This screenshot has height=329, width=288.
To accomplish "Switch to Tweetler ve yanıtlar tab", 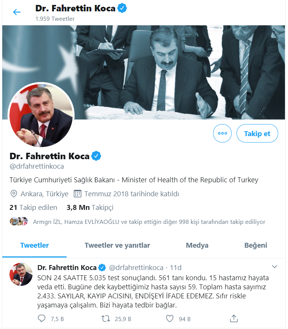I will [117, 245].
